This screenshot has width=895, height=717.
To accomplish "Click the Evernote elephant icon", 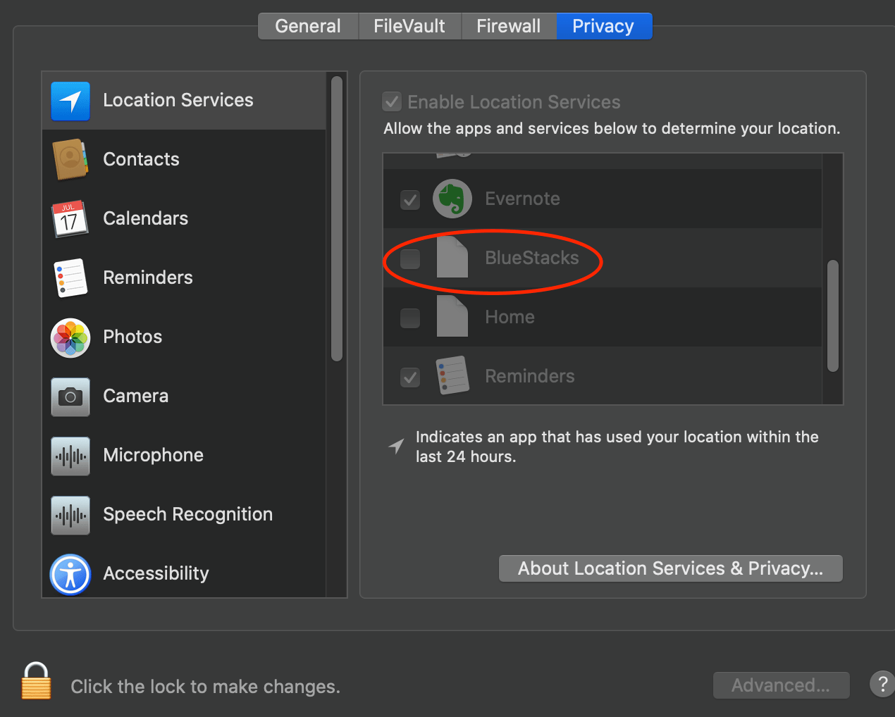I will point(452,199).
